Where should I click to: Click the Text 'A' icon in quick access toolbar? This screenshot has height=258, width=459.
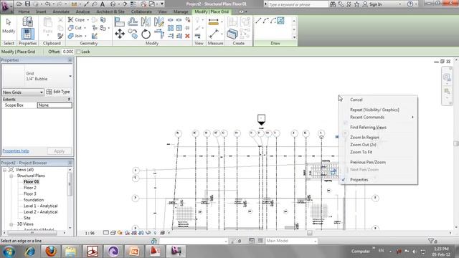coord(103,4)
